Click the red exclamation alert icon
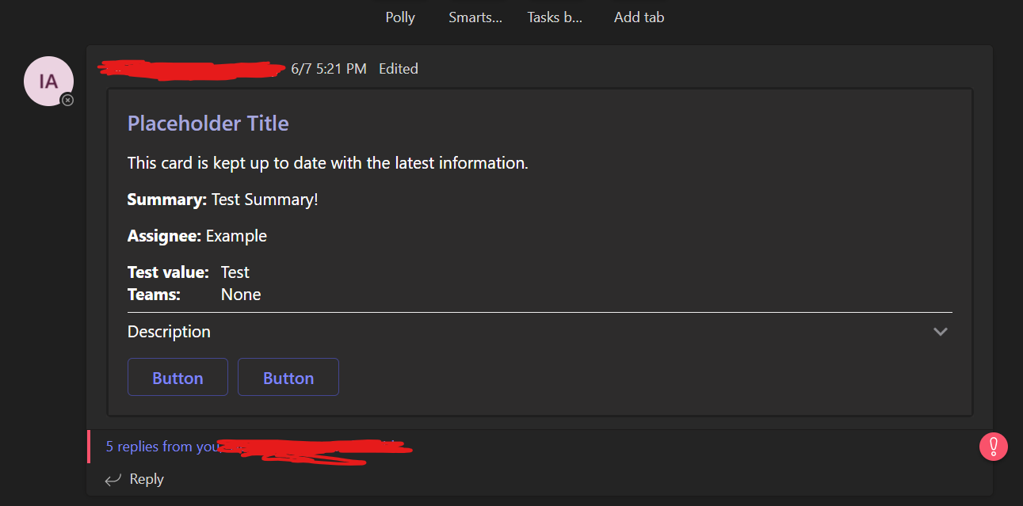Viewport: 1023px width, 506px height. point(994,447)
